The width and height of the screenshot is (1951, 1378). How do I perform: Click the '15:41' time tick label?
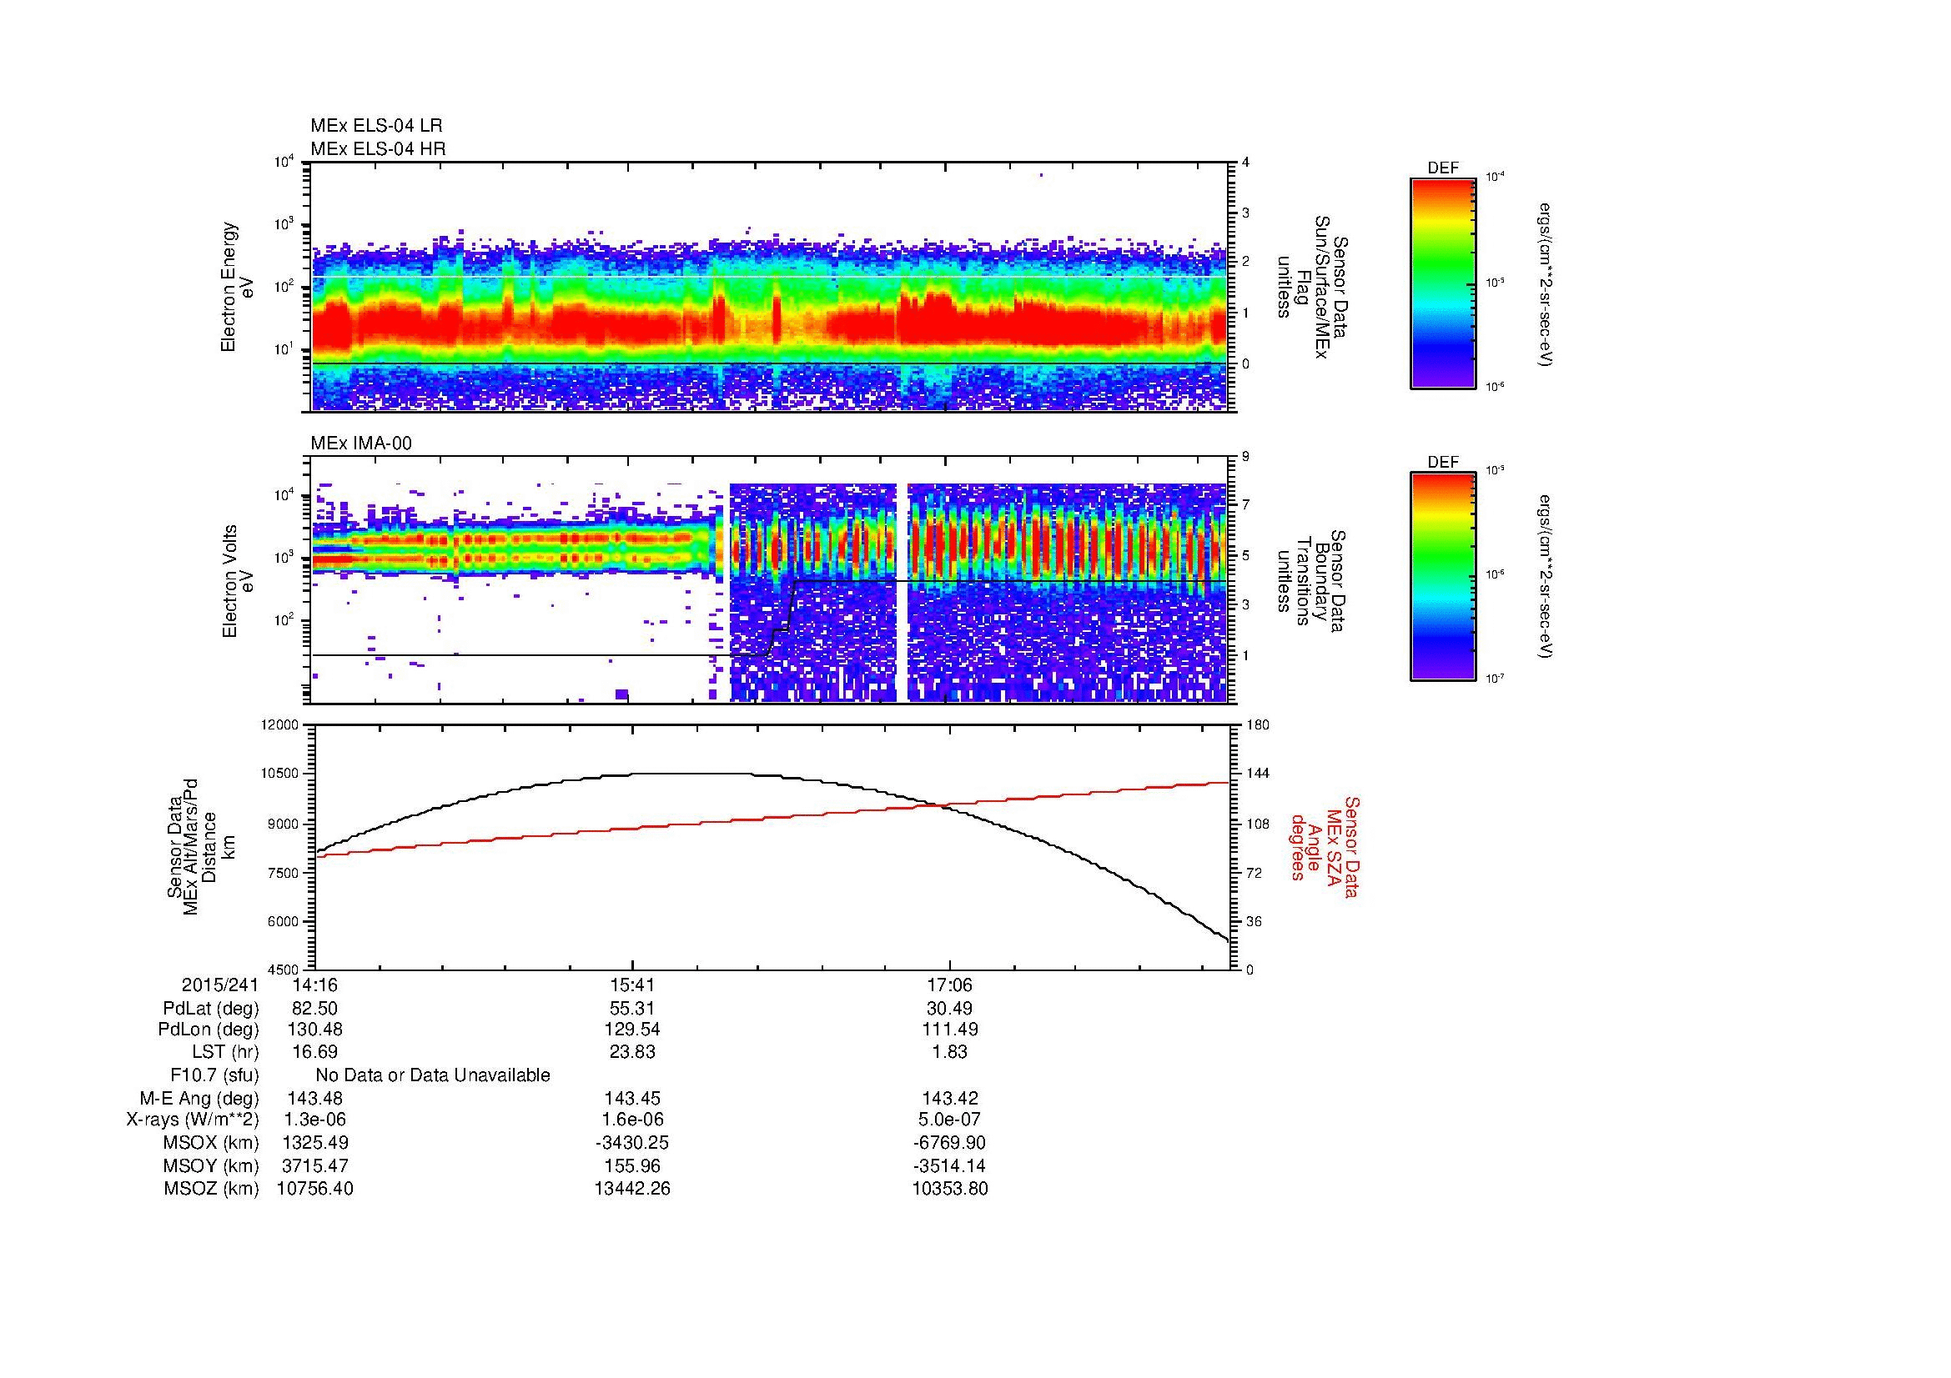click(x=632, y=985)
